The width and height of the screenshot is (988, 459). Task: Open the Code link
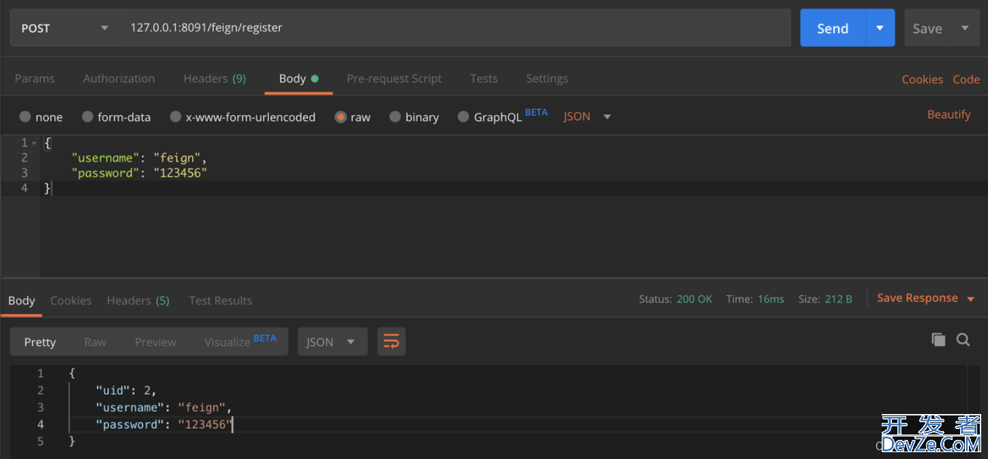[x=966, y=79]
